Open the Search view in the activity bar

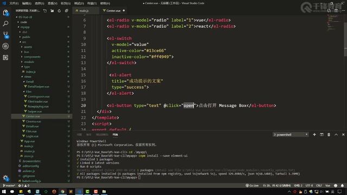pyautogui.click(x=5, y=23)
